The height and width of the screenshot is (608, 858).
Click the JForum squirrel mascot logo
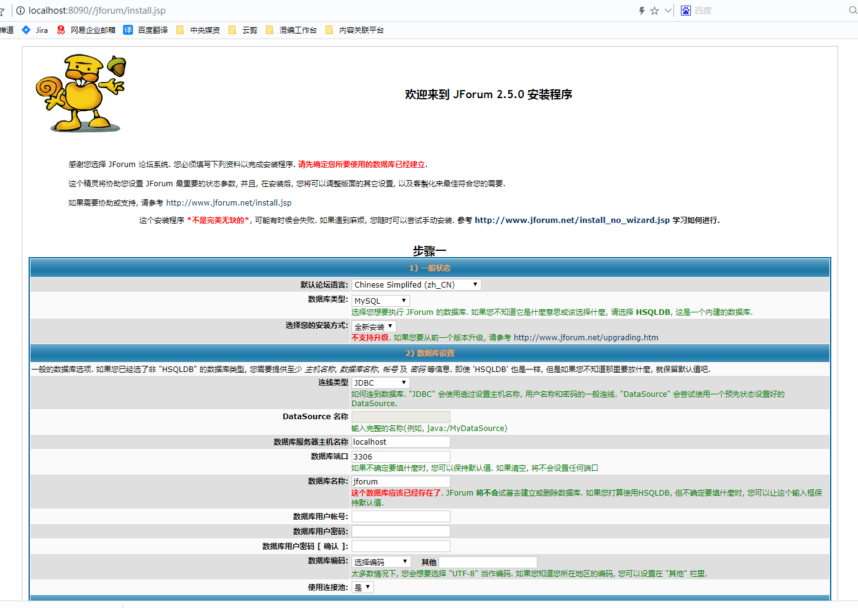[x=80, y=93]
